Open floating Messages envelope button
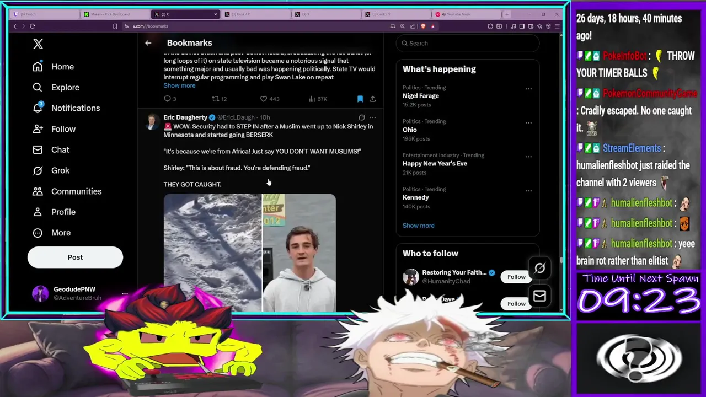The width and height of the screenshot is (706, 397). tap(539, 297)
